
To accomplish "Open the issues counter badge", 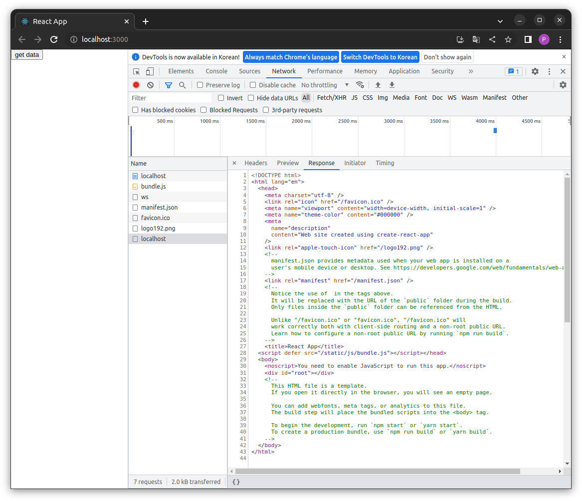I will pyautogui.click(x=514, y=71).
